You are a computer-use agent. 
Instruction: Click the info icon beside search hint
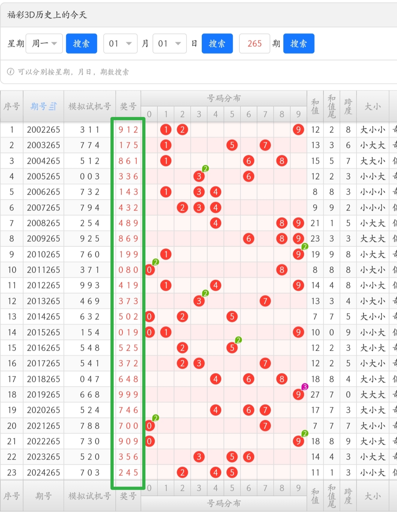11,71
